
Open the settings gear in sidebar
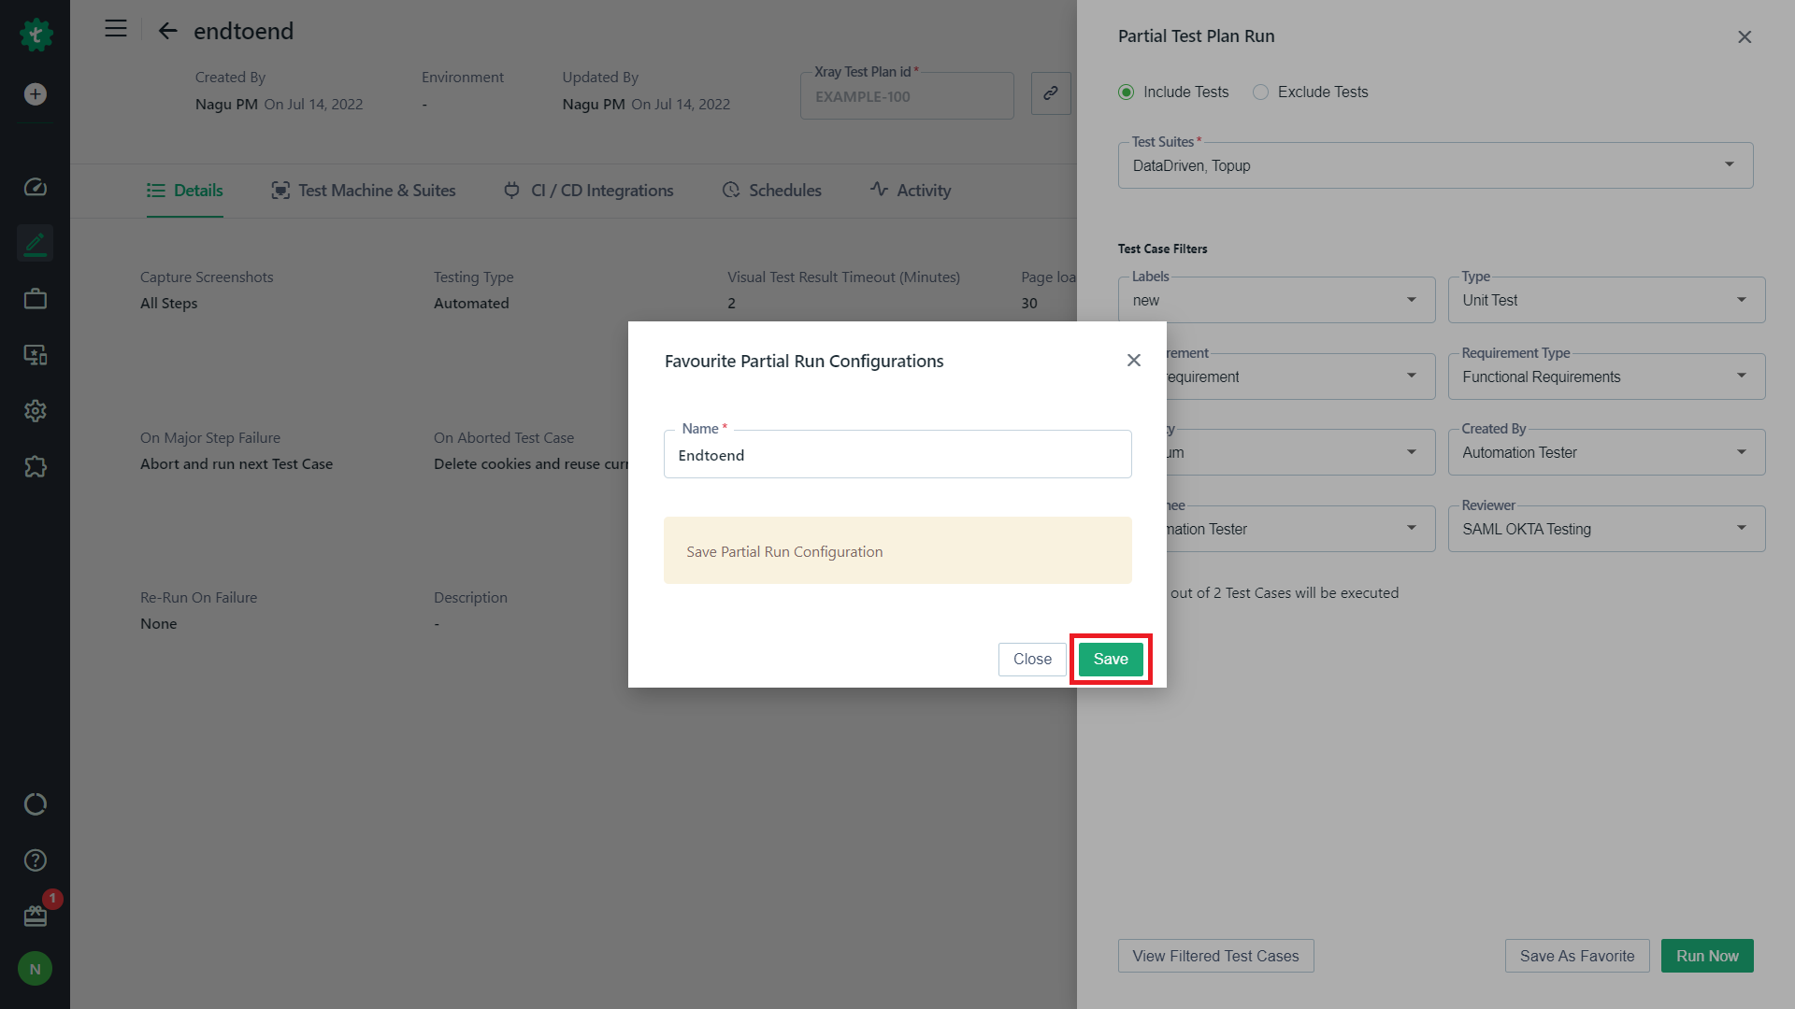click(x=36, y=411)
